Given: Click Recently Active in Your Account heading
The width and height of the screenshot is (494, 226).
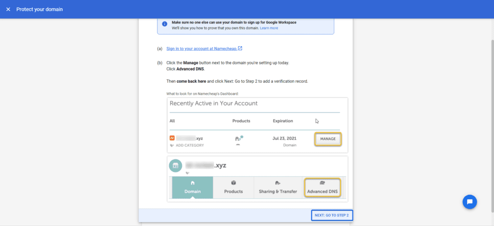Looking at the screenshot, I should 213,103.
